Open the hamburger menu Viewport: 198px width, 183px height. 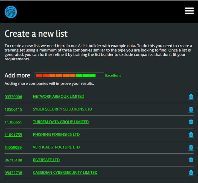189,11
